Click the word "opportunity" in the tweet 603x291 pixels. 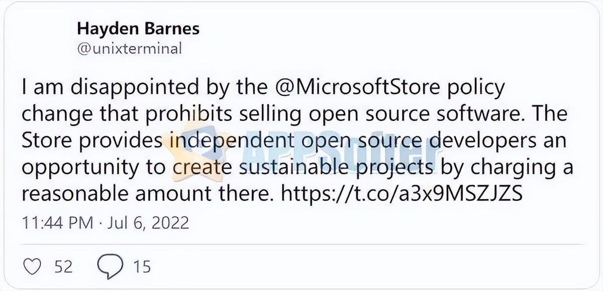point(83,169)
